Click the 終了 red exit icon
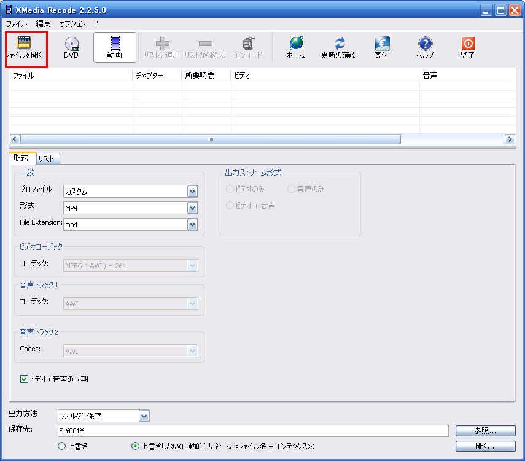 coord(468,44)
